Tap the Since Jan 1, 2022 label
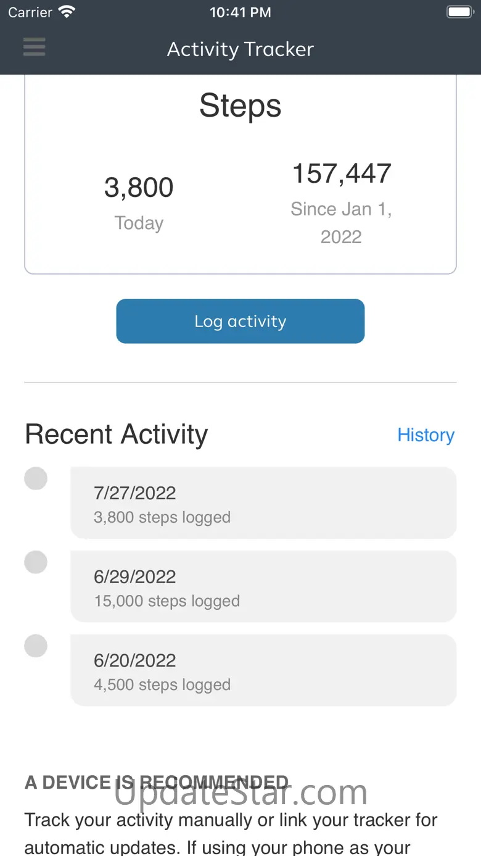 (341, 223)
